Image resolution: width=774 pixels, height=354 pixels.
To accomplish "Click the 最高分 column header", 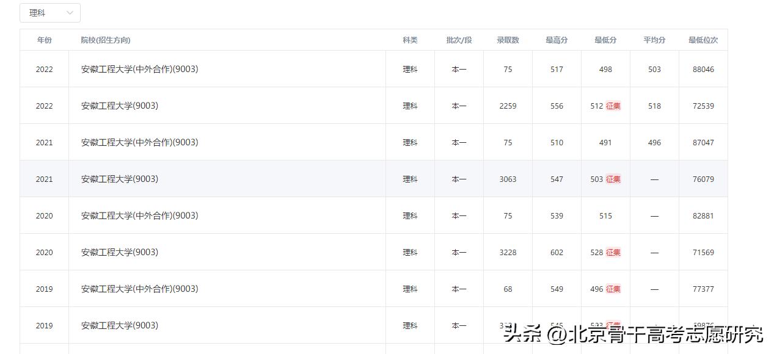I will pyautogui.click(x=557, y=40).
